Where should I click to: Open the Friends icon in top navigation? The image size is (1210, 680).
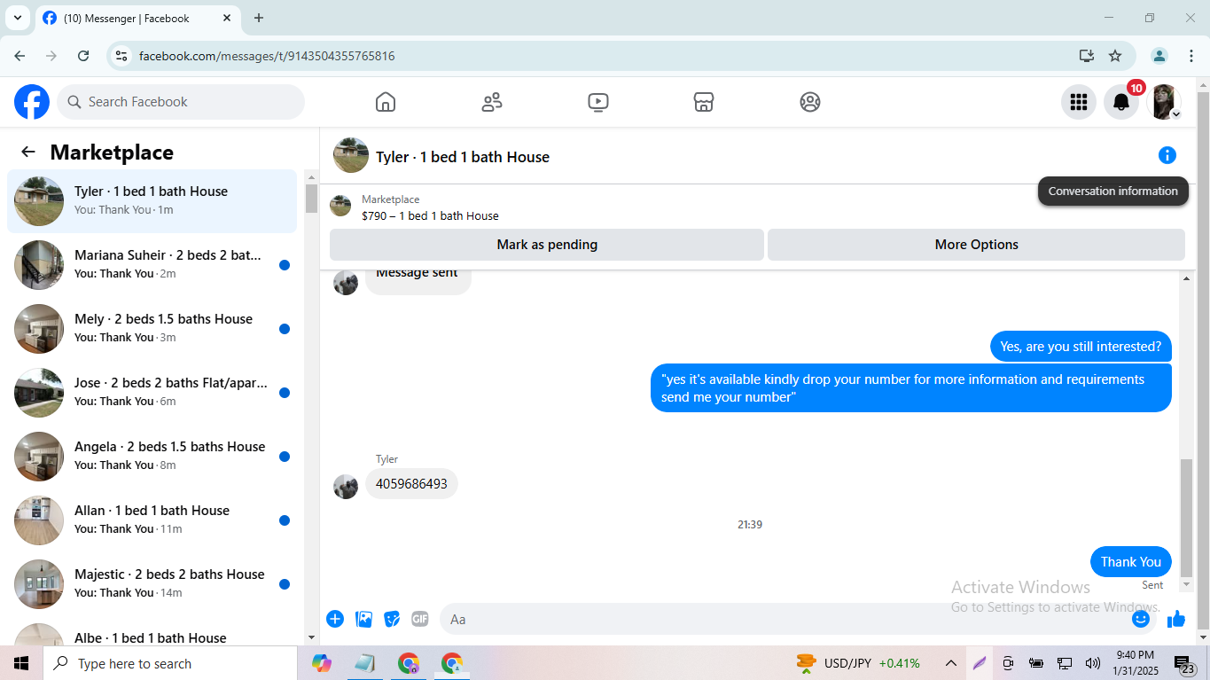[492, 102]
